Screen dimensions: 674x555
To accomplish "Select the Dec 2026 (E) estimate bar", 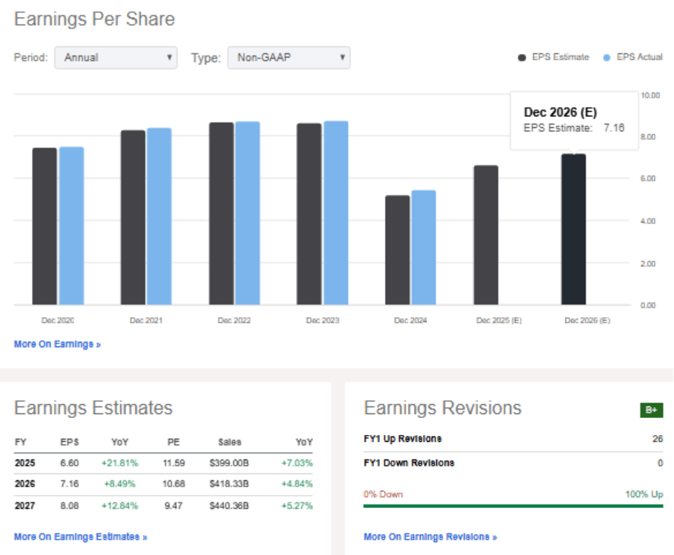I will [573, 229].
